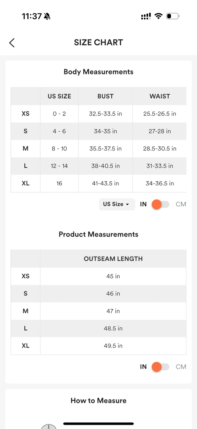Tap the battery icon in status bar
Screen dimensions: 197x429
(173, 16)
